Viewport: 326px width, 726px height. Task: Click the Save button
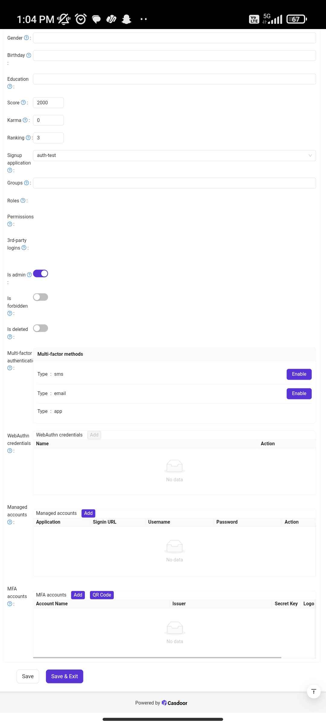[28, 676]
